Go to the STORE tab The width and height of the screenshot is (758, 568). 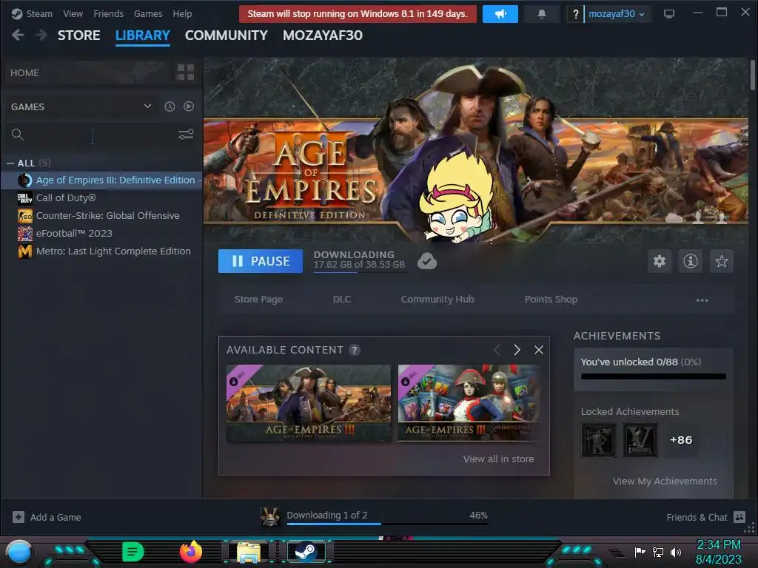click(78, 35)
